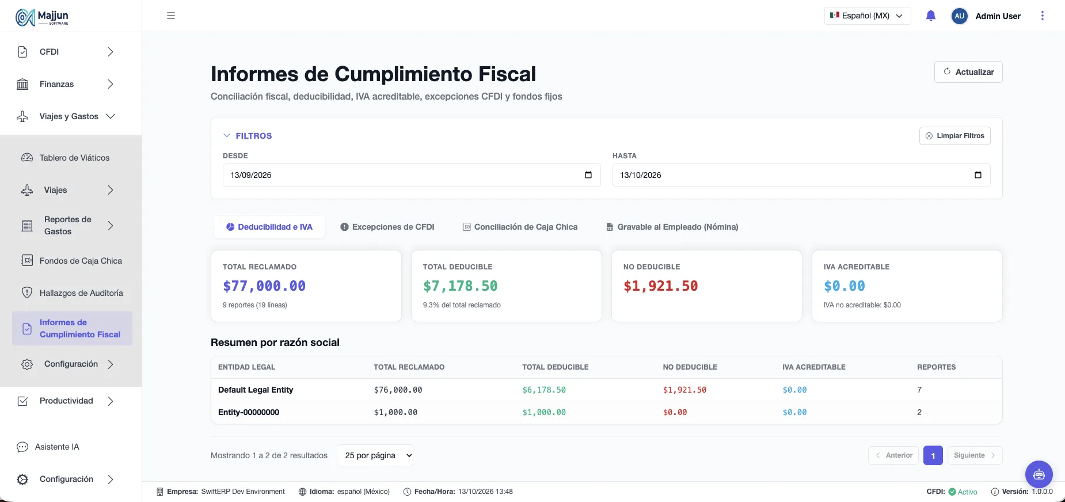This screenshot has height=502, width=1065.
Task: Click the Default Legal Entity row name
Action: [256, 390]
